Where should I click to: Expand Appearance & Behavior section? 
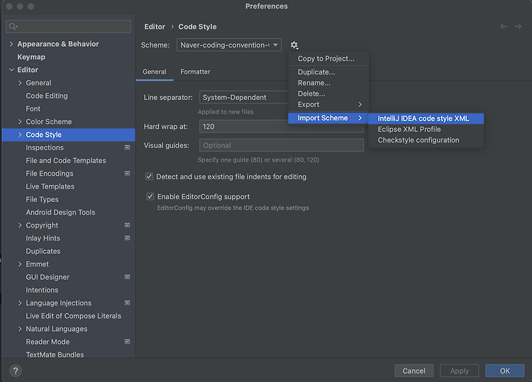[11, 44]
